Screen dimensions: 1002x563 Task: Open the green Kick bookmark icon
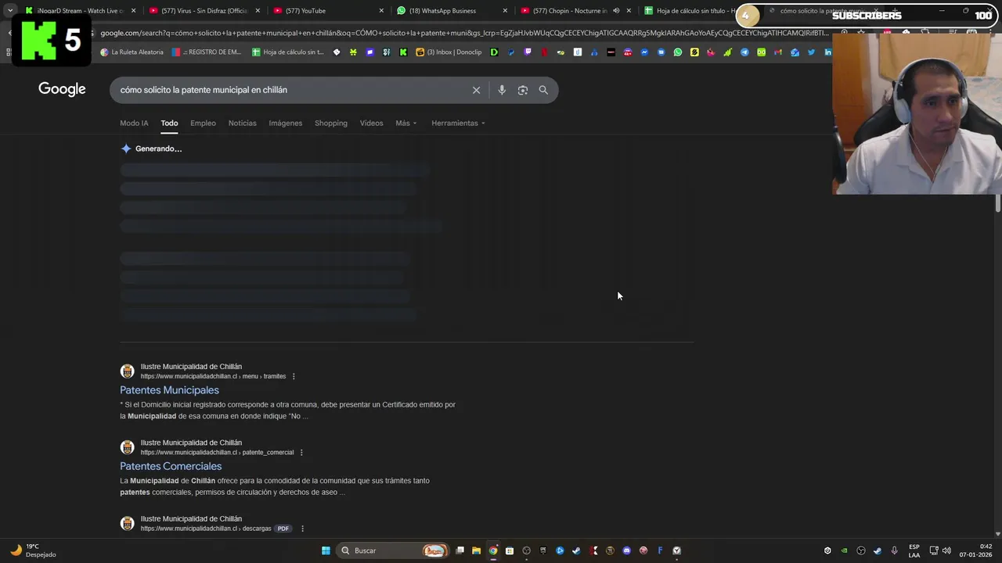[x=403, y=52]
